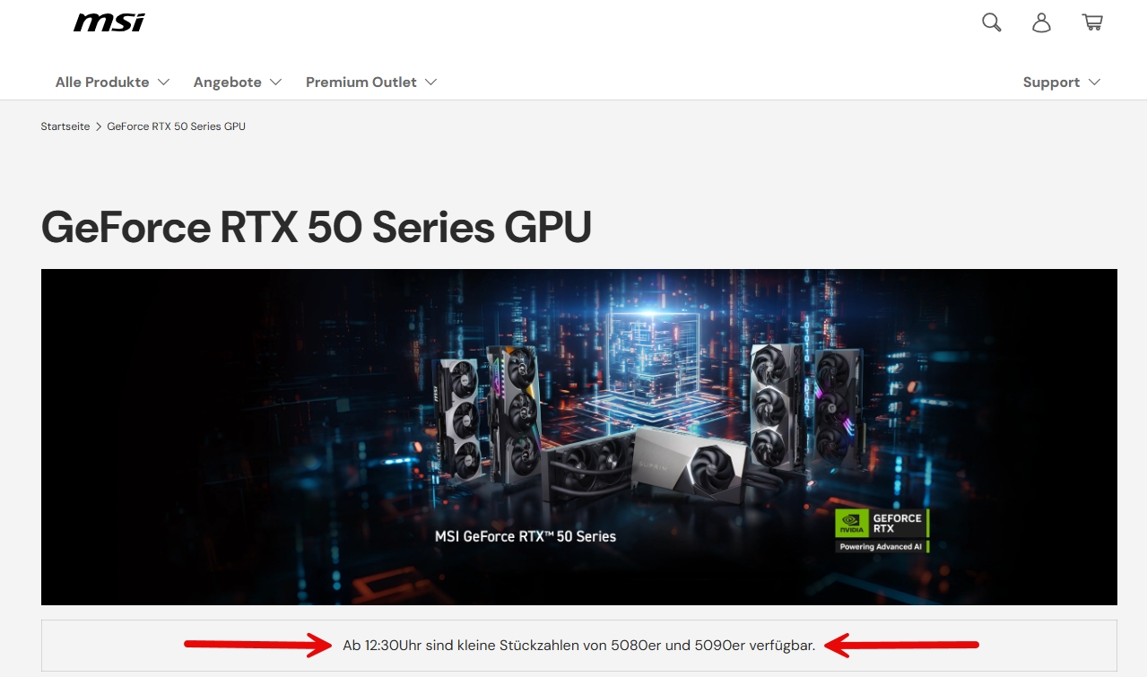Open the Support menu
This screenshot has width=1147, height=677.
click(1062, 82)
